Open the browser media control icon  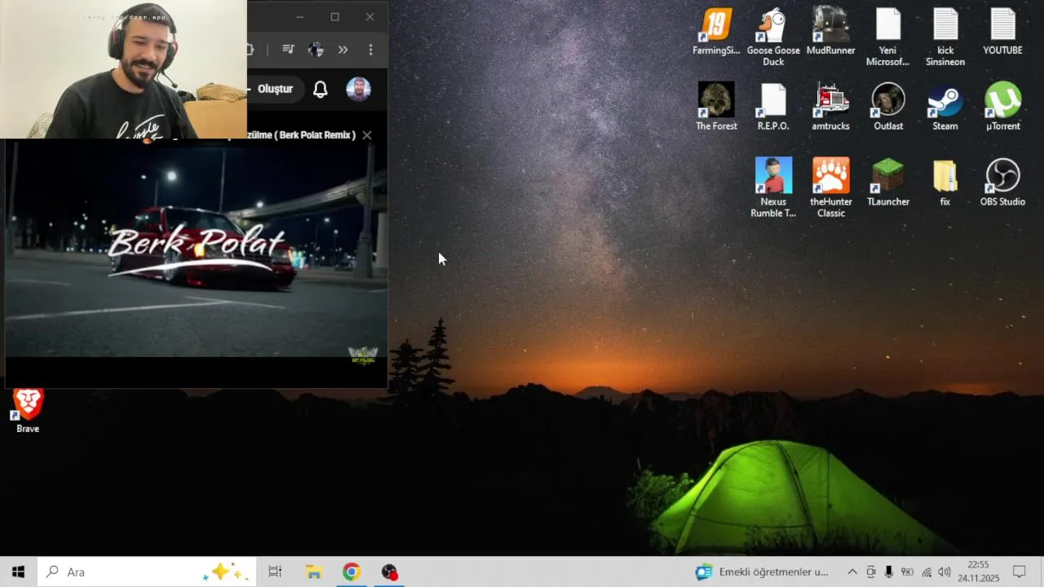[x=288, y=50]
